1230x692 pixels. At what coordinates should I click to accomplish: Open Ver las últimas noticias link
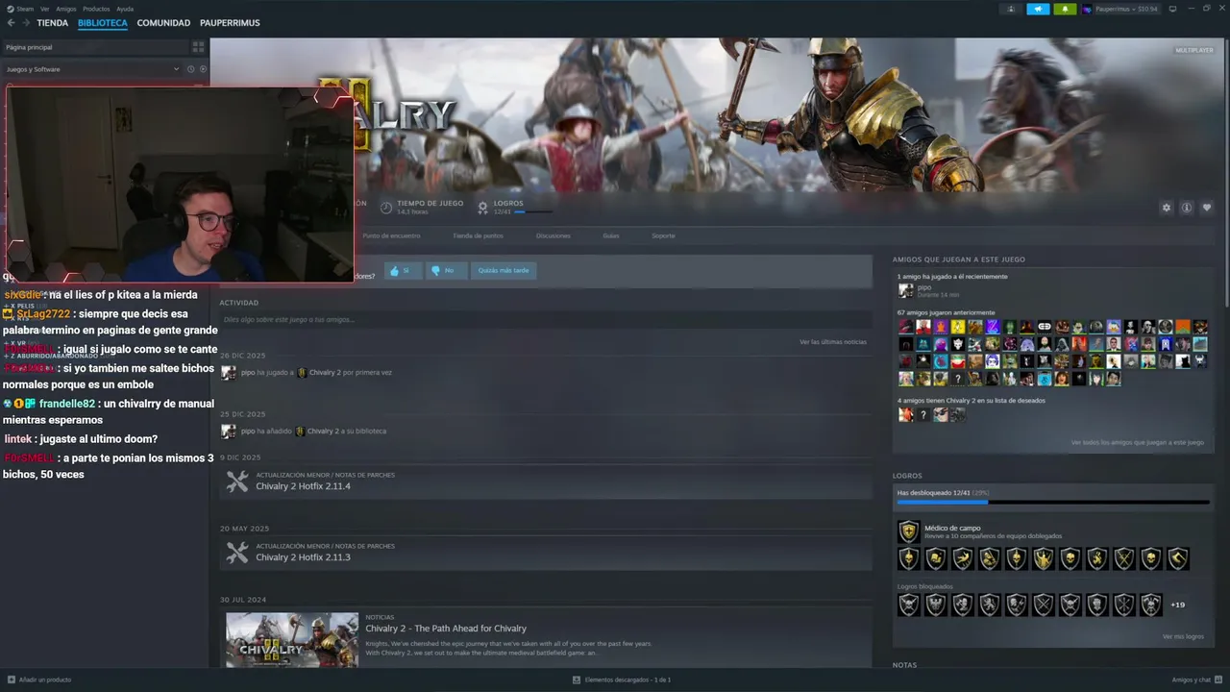[x=833, y=342]
